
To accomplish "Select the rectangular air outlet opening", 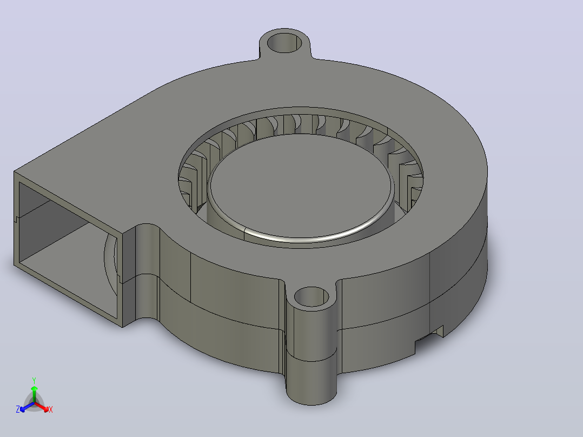I will tap(68, 250).
